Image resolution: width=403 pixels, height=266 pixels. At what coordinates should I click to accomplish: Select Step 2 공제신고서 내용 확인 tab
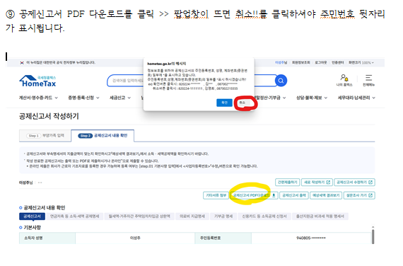coord(103,136)
